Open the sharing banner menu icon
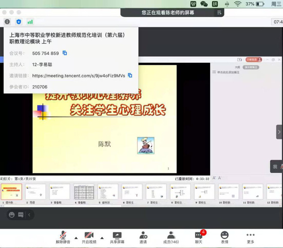This screenshot has height=248, width=283. click(x=219, y=13)
